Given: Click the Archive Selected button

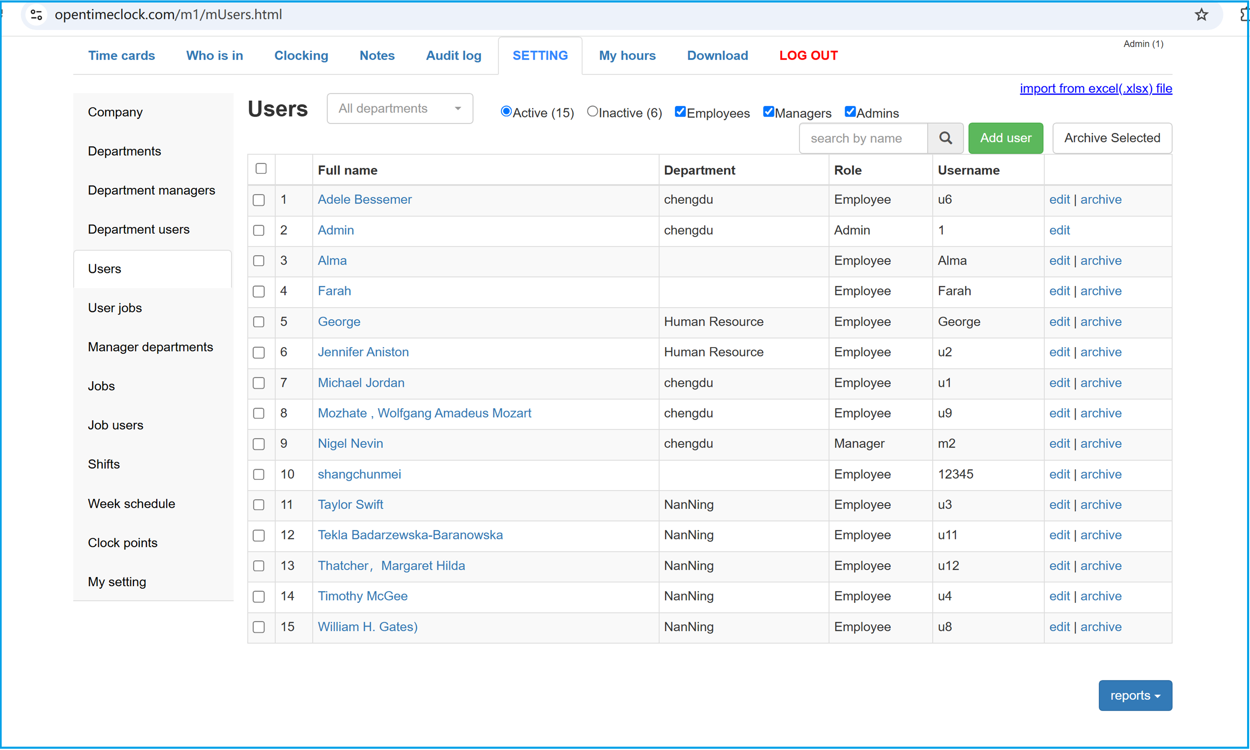Looking at the screenshot, I should pos(1112,138).
